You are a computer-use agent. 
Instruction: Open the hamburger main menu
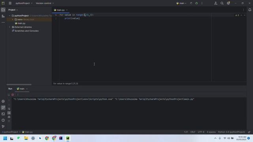point(10,3)
